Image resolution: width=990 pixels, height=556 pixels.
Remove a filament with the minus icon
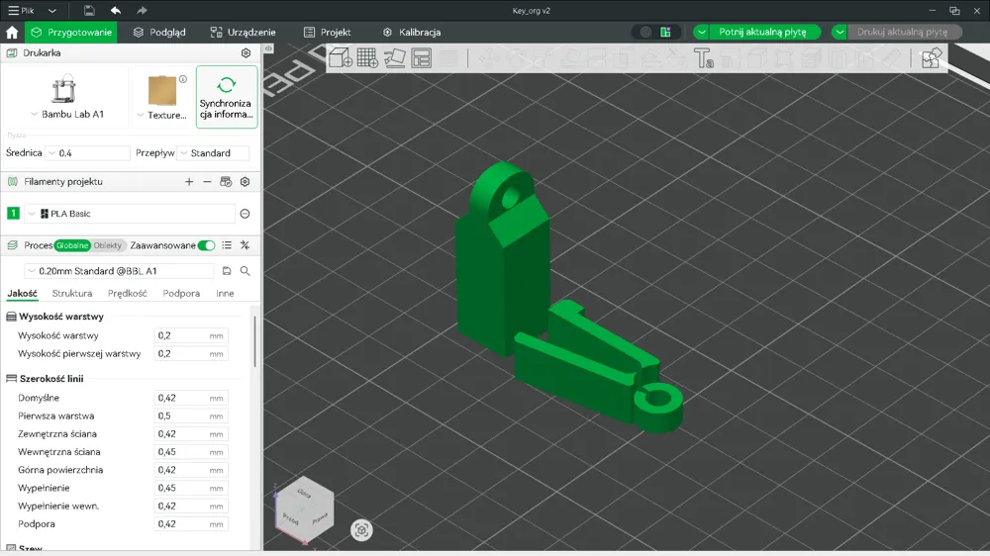207,182
